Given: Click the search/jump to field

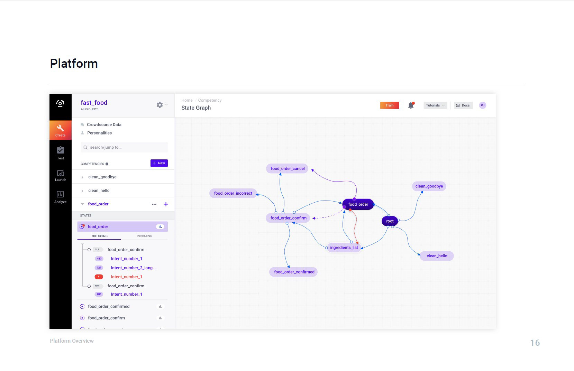Looking at the screenshot, I should 124,147.
